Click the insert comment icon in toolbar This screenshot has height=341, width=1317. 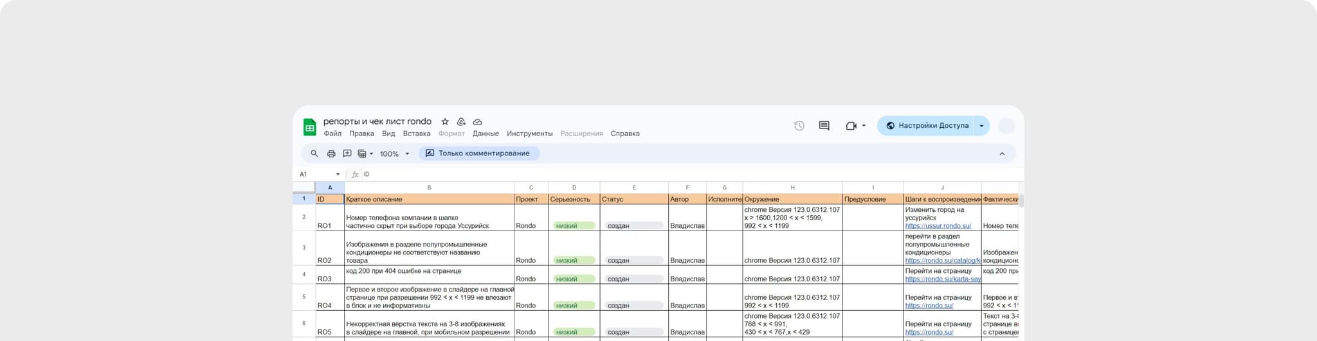pos(347,153)
